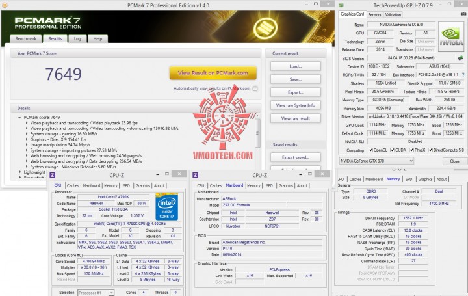468x296 pixels.
Task: Click the Core Voltage 1.332 V value
Action: [137, 215]
